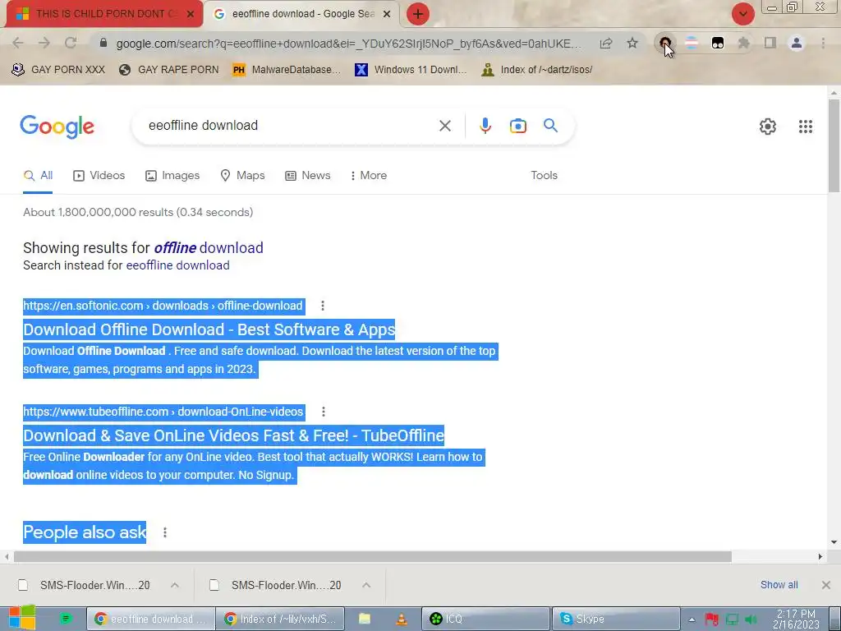Image resolution: width=841 pixels, height=631 pixels.
Task: Click into the Google search box
Action: point(290,126)
